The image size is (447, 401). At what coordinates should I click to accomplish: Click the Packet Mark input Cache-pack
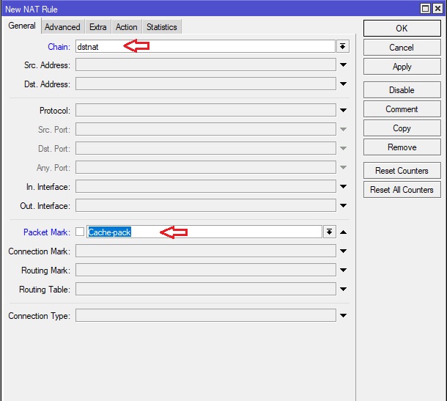pos(204,232)
